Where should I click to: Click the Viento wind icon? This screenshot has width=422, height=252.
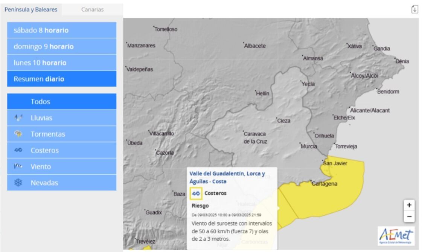pyautogui.click(x=18, y=166)
